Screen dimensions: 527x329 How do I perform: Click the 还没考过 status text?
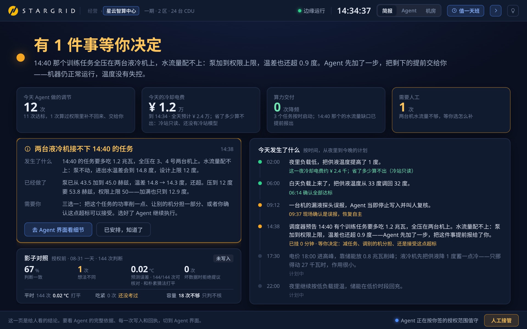pyautogui.click(x=128, y=295)
